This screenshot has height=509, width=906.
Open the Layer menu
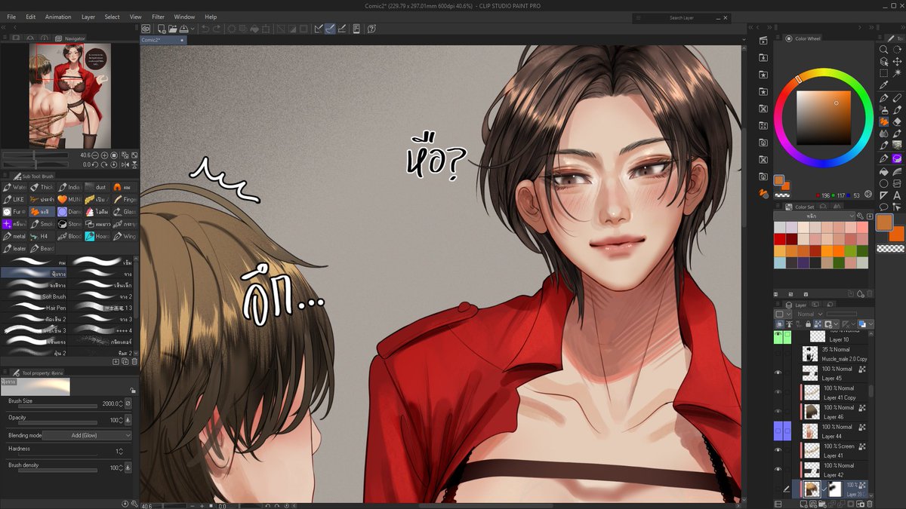88,17
